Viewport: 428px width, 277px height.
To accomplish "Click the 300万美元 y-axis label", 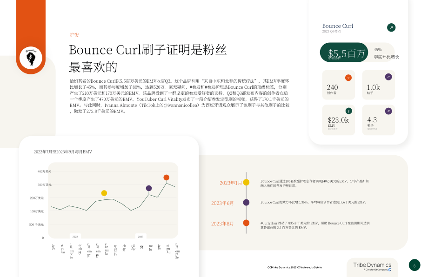I will (44, 185).
